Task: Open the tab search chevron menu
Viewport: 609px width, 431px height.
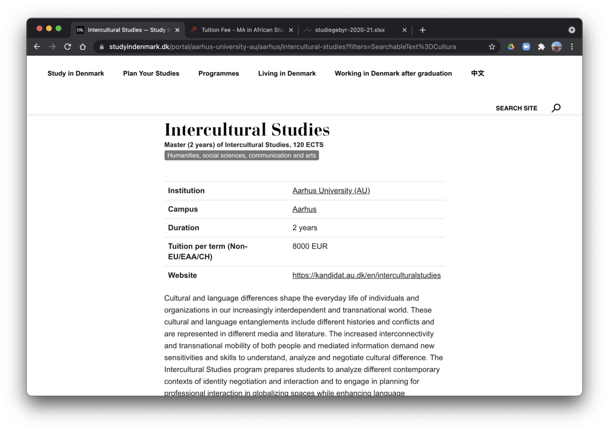Action: (571, 30)
